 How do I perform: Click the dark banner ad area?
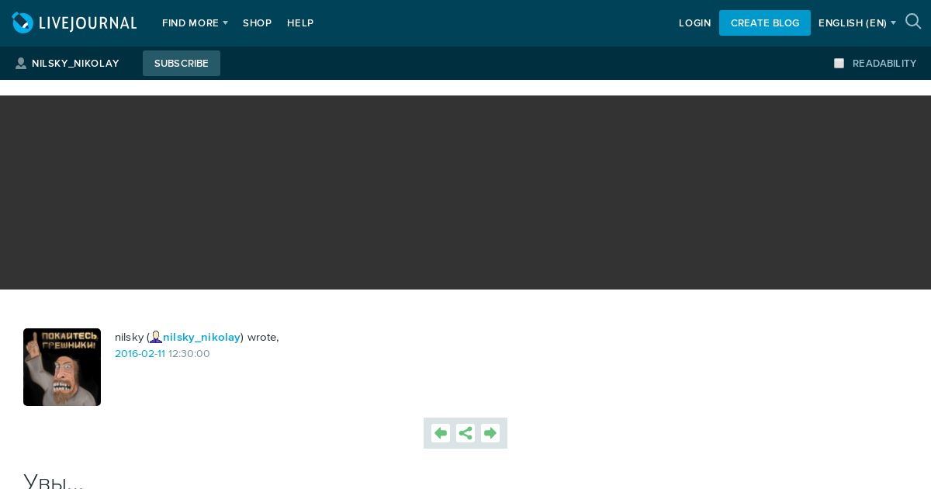(x=465, y=192)
